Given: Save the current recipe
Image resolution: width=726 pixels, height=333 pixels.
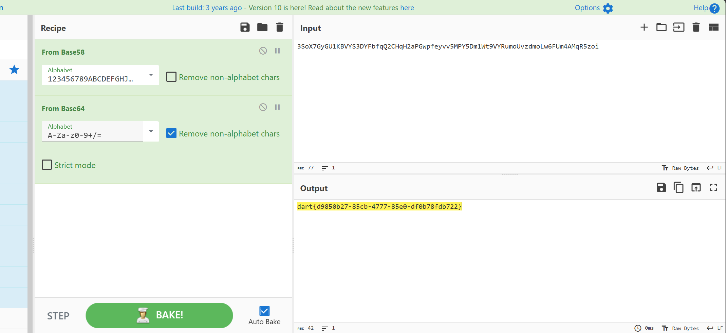Looking at the screenshot, I should [x=245, y=27].
